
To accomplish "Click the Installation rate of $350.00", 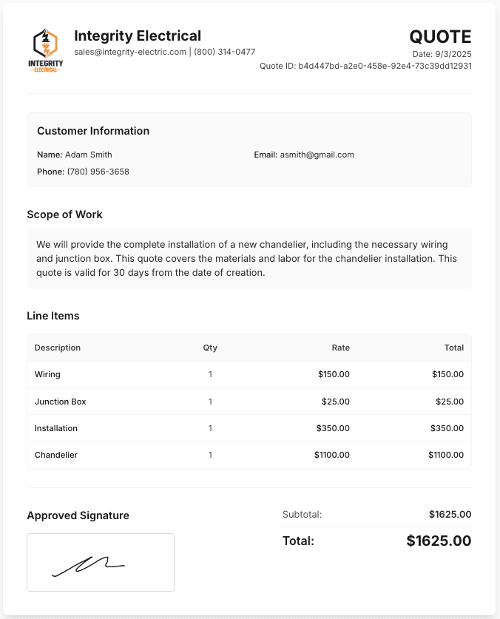I will (333, 428).
